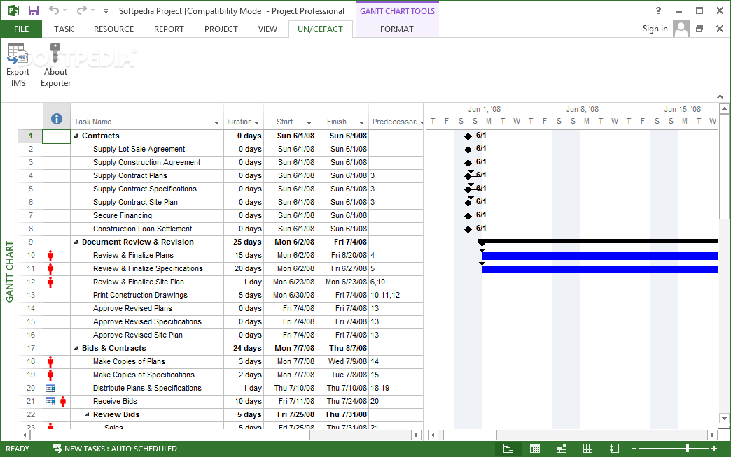Switch to Resource Sheet view in status bar

[588, 449]
